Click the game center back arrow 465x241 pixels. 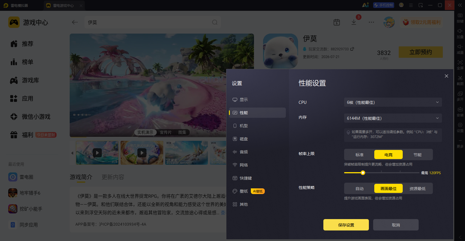[x=75, y=22]
